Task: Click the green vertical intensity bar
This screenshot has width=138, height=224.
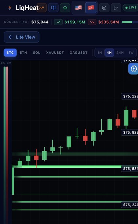Action: coord(5,145)
